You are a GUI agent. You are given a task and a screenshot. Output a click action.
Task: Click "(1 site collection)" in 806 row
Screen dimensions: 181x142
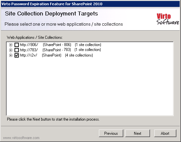click(88, 45)
